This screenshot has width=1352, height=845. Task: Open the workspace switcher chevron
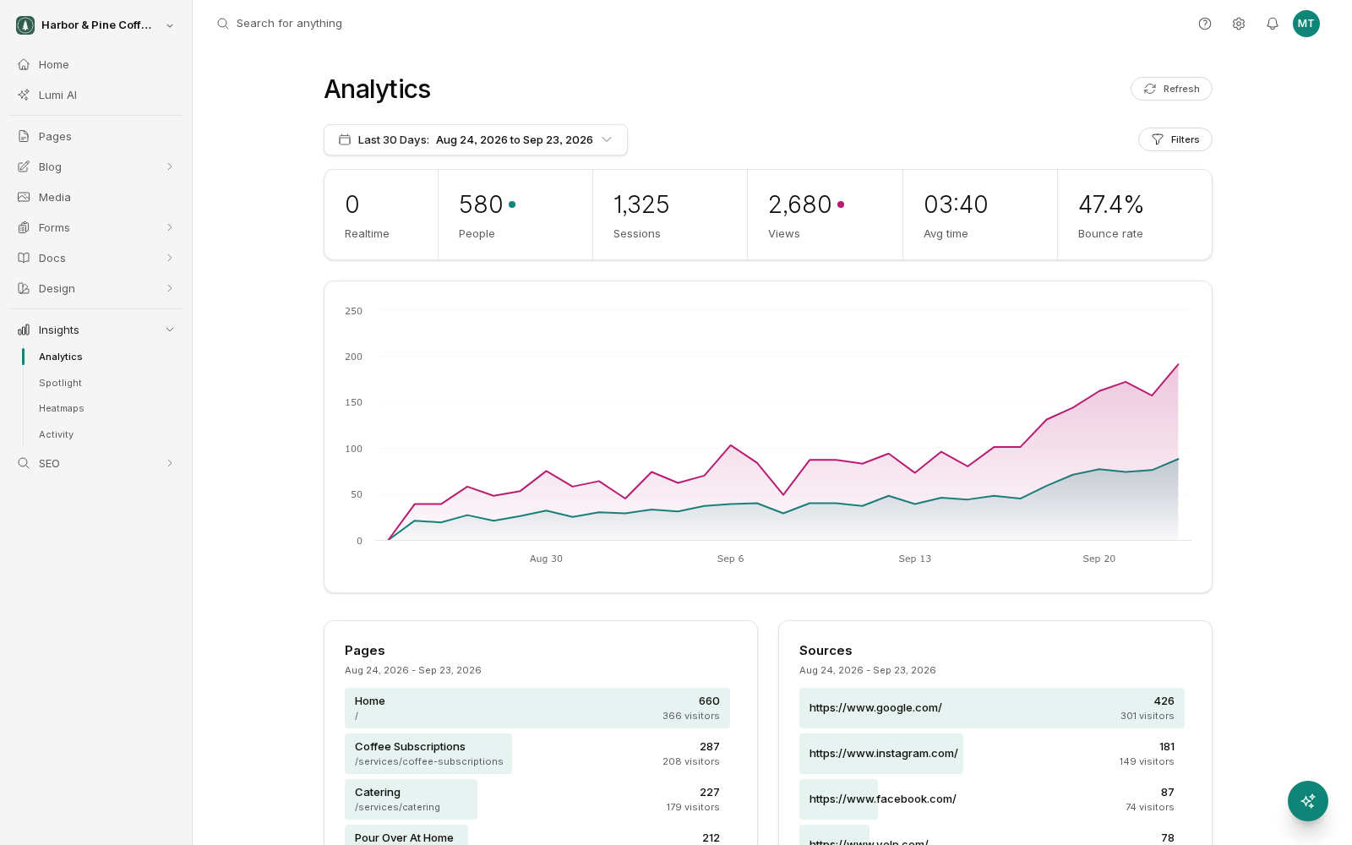tap(170, 25)
